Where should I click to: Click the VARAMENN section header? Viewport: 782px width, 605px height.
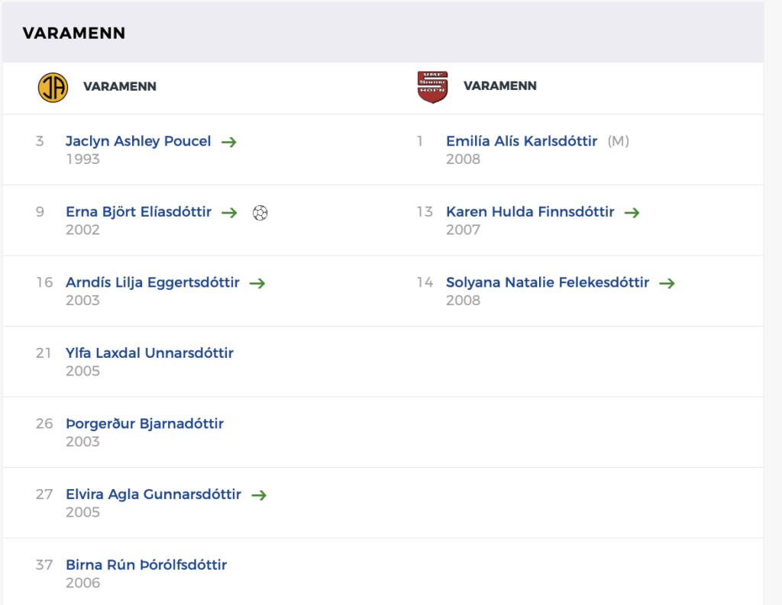pos(74,34)
